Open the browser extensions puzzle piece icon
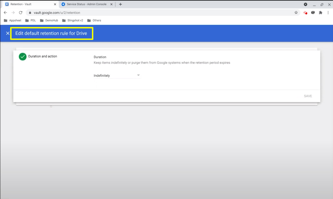The height and width of the screenshot is (199, 333). [x=321, y=12]
